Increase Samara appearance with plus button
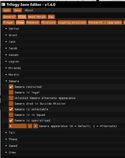This screenshot has width=125, height=158. [35, 126]
